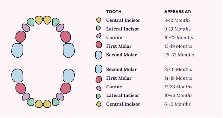The width and height of the screenshot is (223, 118).
Task: Select lower jaw's right blue second molar tooth
Action: [69, 76]
